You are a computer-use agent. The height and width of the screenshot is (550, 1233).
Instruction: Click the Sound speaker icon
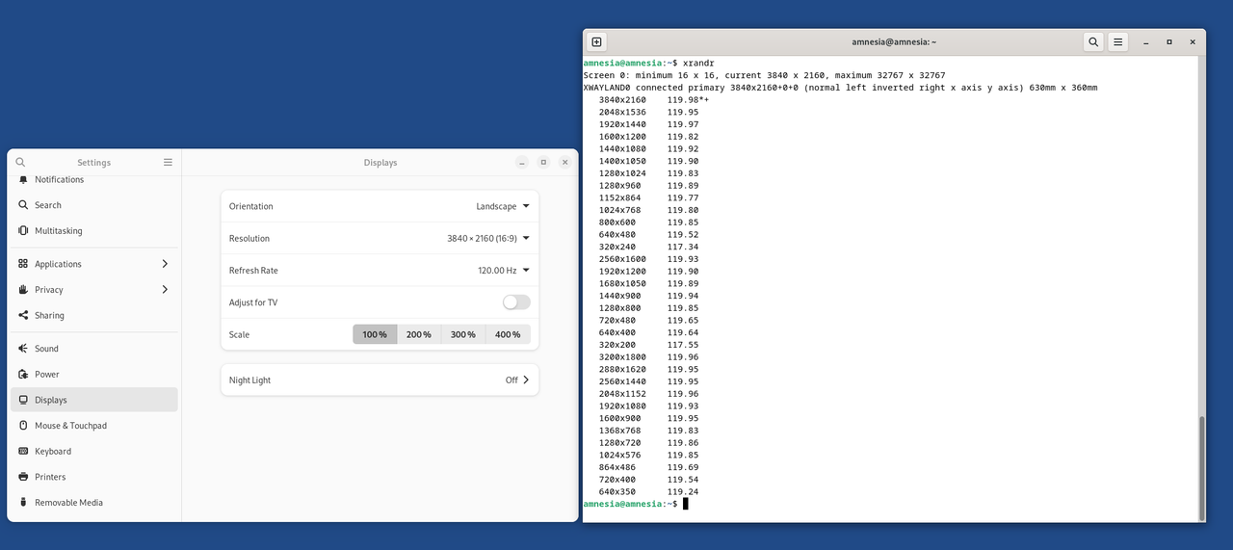coord(23,349)
